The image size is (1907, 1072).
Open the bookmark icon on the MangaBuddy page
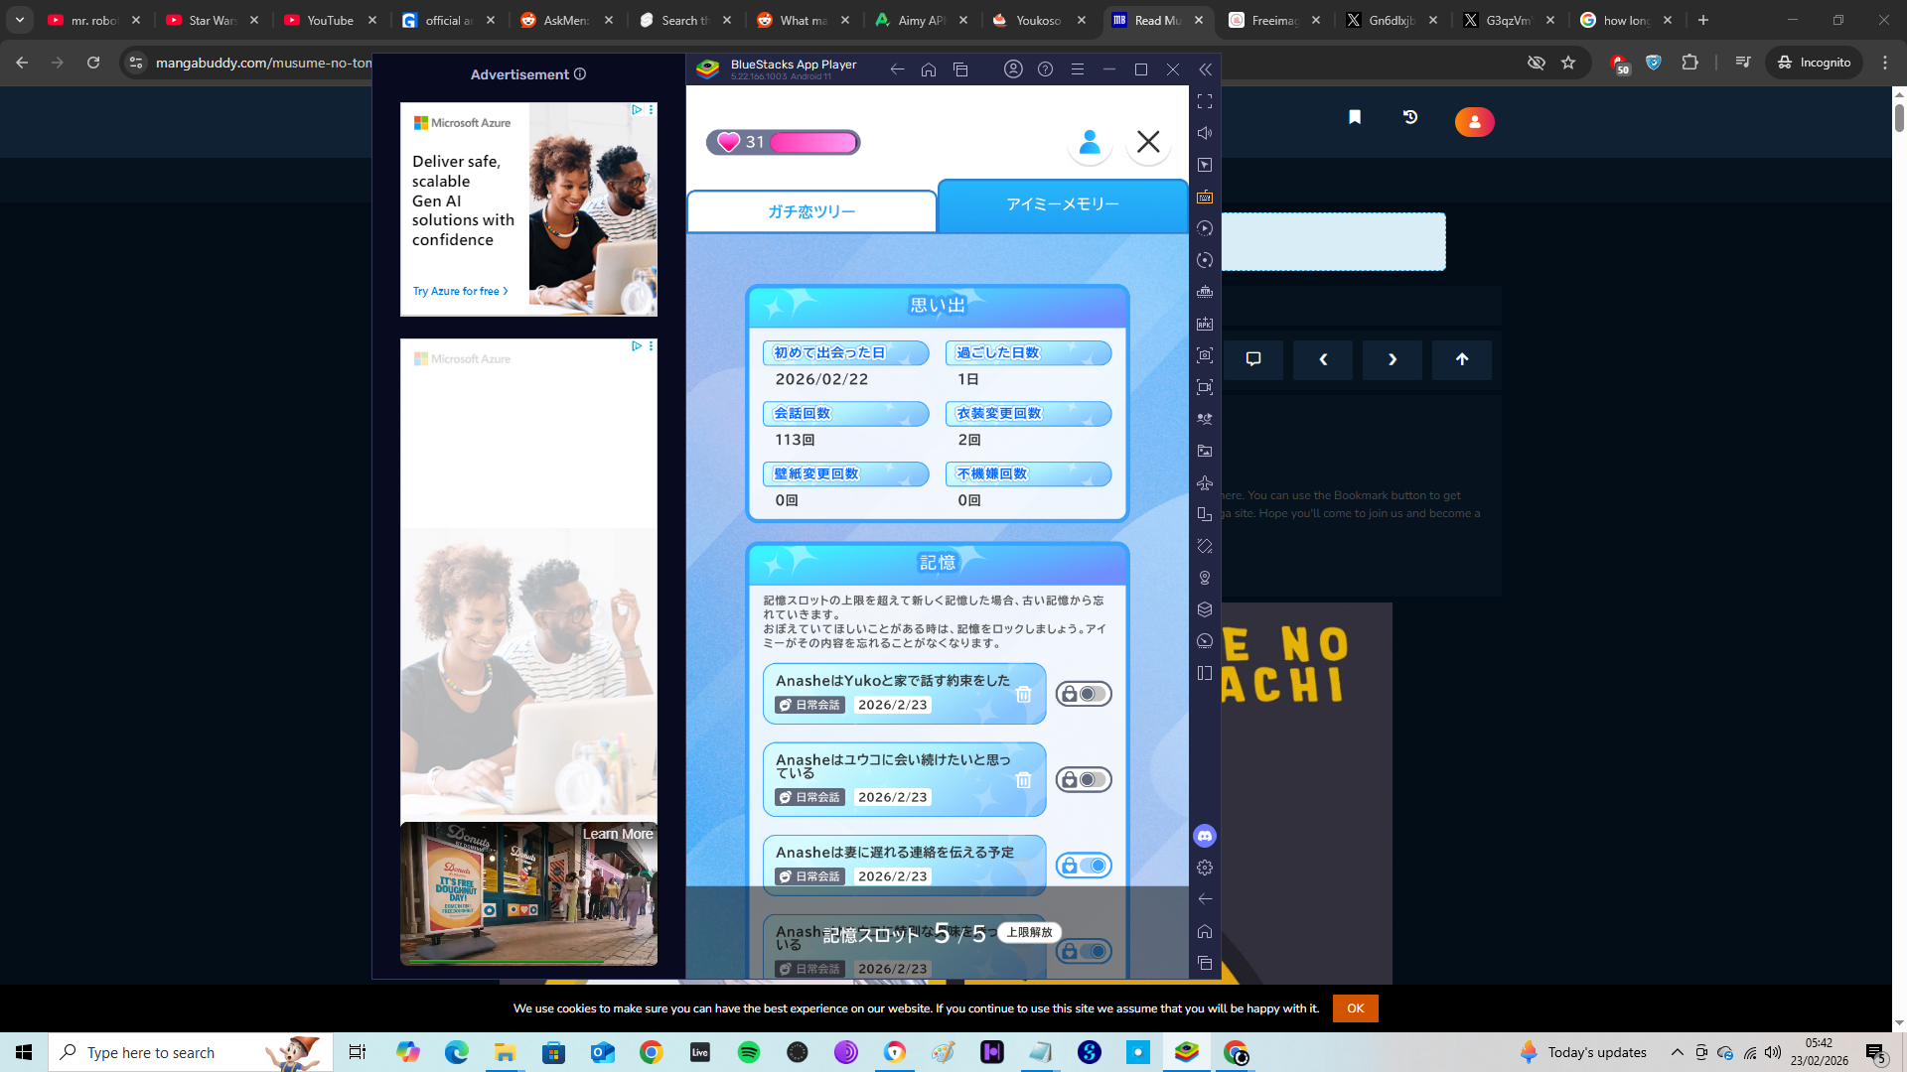pos(1355,117)
